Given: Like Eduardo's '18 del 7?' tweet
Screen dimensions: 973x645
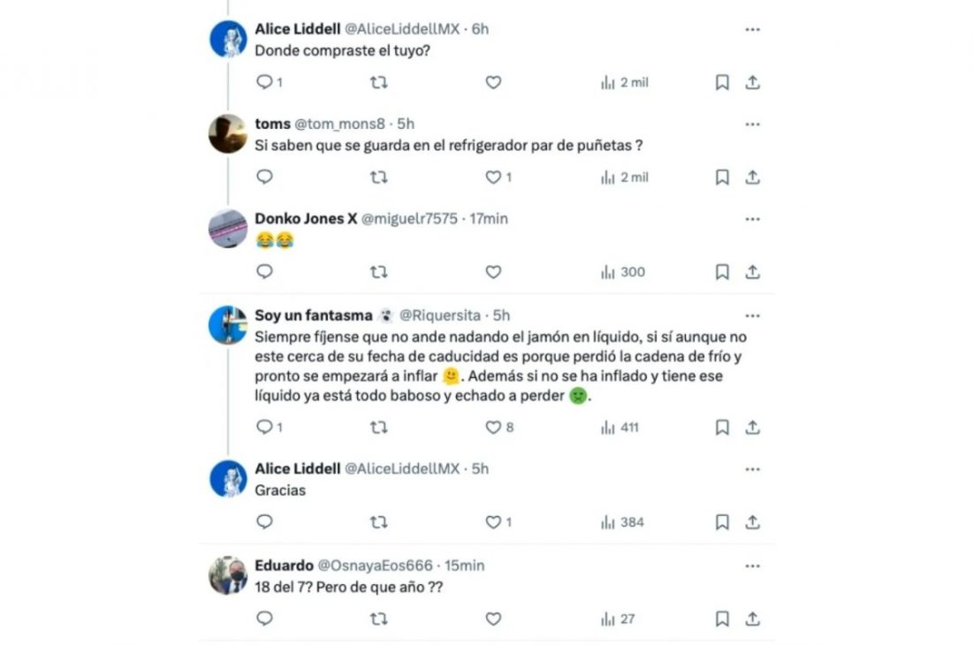Looking at the screenshot, I should [493, 618].
